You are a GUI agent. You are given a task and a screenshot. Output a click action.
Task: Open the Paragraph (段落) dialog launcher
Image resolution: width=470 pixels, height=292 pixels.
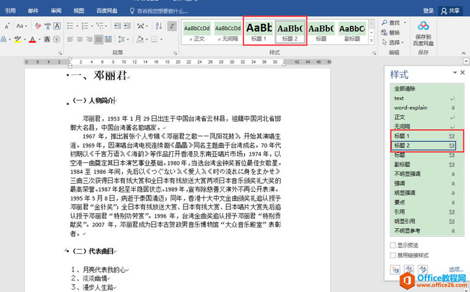tap(175, 53)
